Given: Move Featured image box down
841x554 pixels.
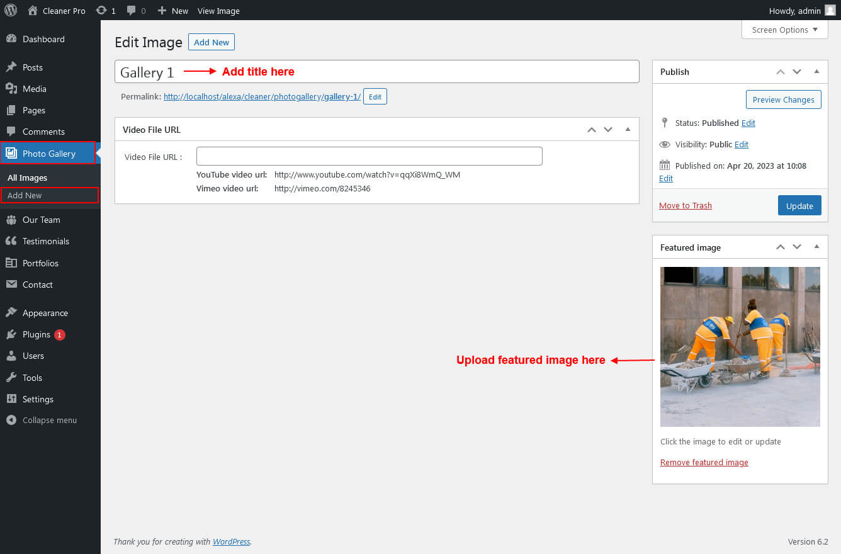Looking at the screenshot, I should click(797, 247).
